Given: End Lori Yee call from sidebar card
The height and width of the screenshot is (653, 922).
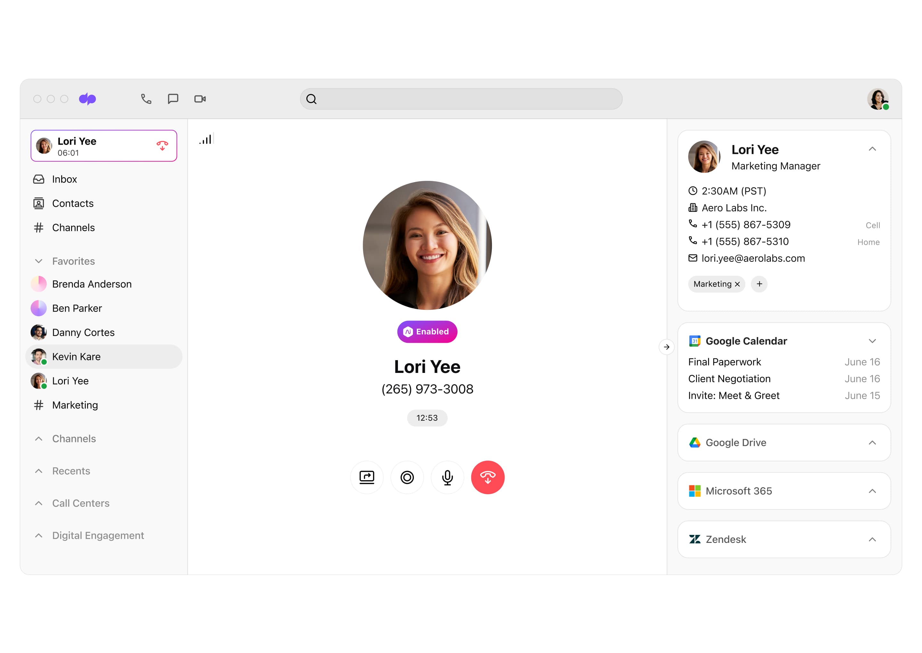Looking at the screenshot, I should [162, 146].
